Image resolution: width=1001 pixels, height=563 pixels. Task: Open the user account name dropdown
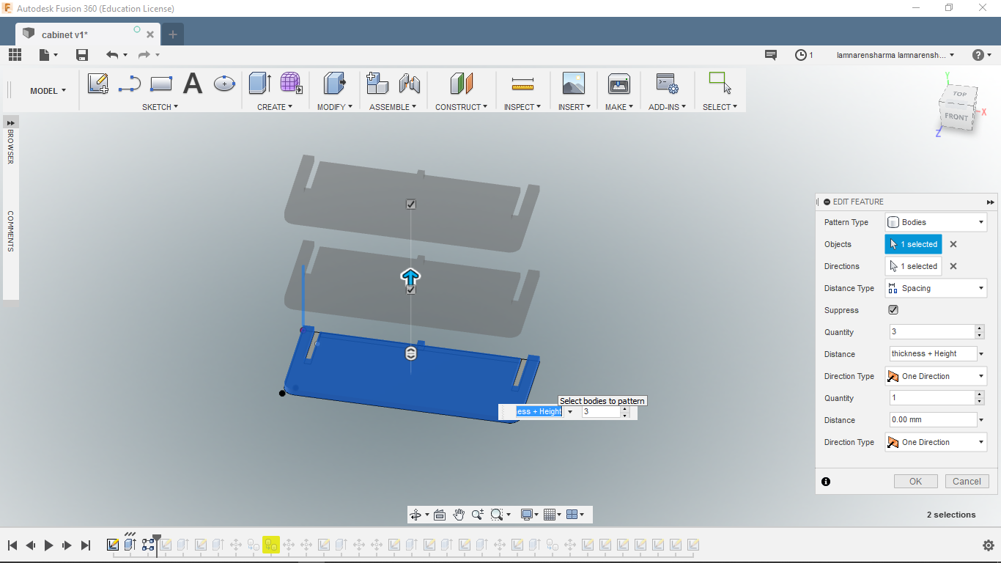click(895, 55)
